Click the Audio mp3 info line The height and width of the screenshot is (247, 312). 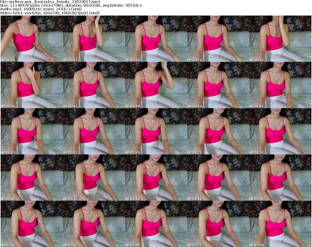pos(41,9)
